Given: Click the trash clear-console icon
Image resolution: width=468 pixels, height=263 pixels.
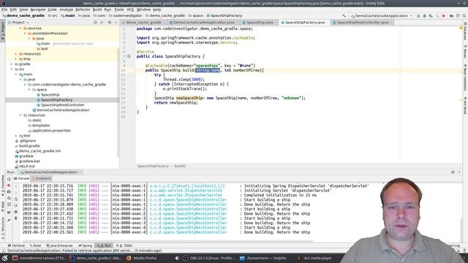Looking at the screenshot, I should (x=16, y=218).
